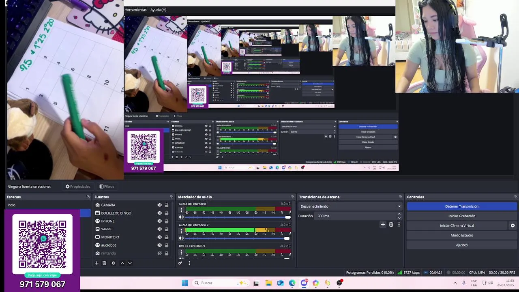The image size is (519, 292).
Task: Switch to OBS Studio taskbar icon
Action: click(339, 283)
